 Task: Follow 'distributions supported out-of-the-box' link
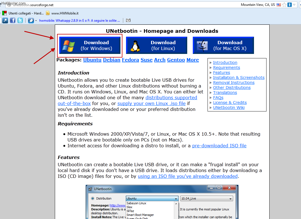click(x=171, y=98)
